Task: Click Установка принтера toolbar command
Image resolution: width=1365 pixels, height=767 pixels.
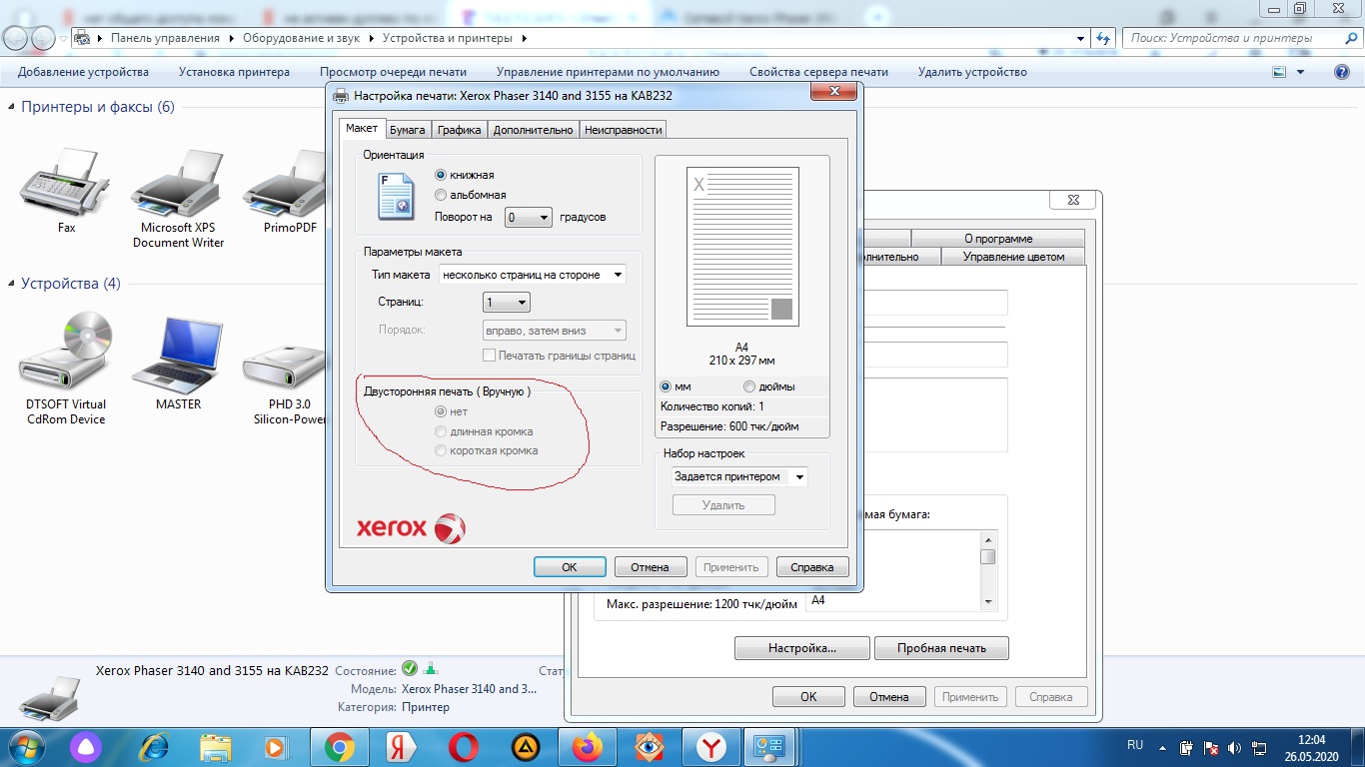Action: click(x=234, y=72)
